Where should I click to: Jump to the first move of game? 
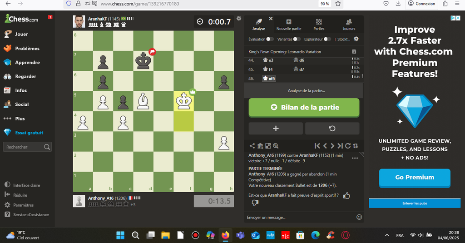tap(317, 146)
